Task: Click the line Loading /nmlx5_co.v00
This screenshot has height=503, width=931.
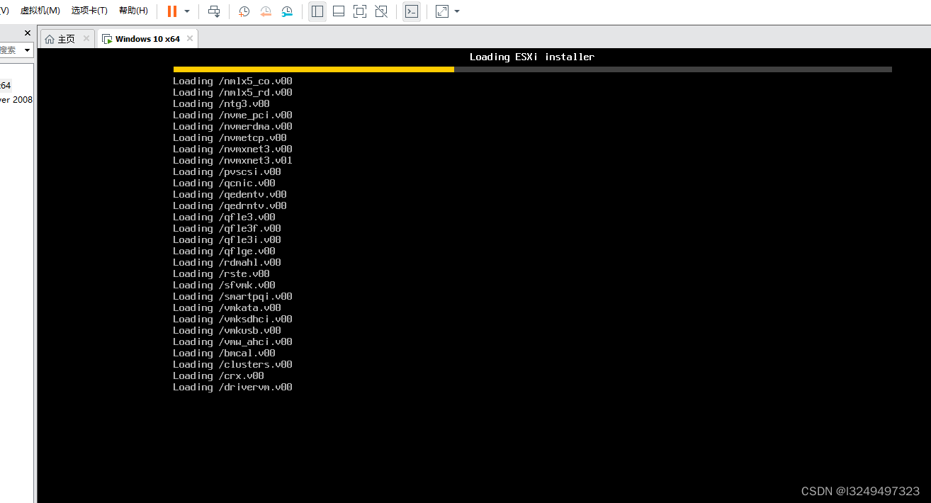Action: tap(232, 81)
